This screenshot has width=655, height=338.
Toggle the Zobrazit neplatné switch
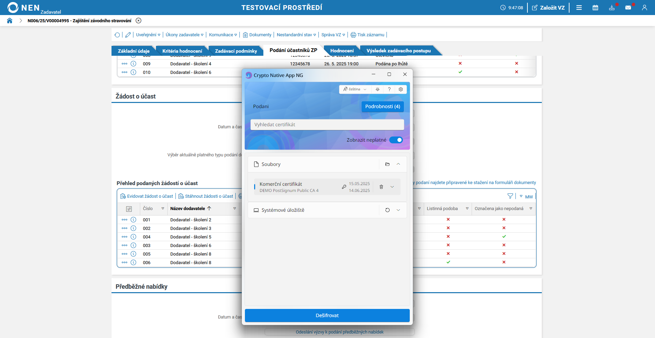[396, 140]
